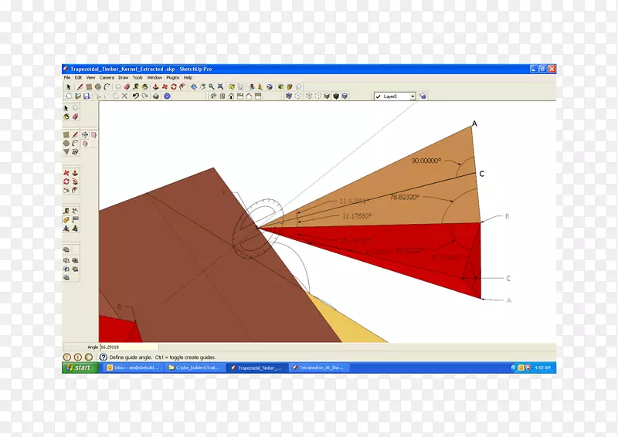
Task: Choose the Rotate tool in left toolbar
Action: [x=67, y=181]
